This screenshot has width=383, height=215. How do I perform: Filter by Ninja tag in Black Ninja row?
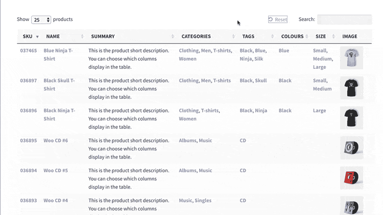(x=261, y=111)
